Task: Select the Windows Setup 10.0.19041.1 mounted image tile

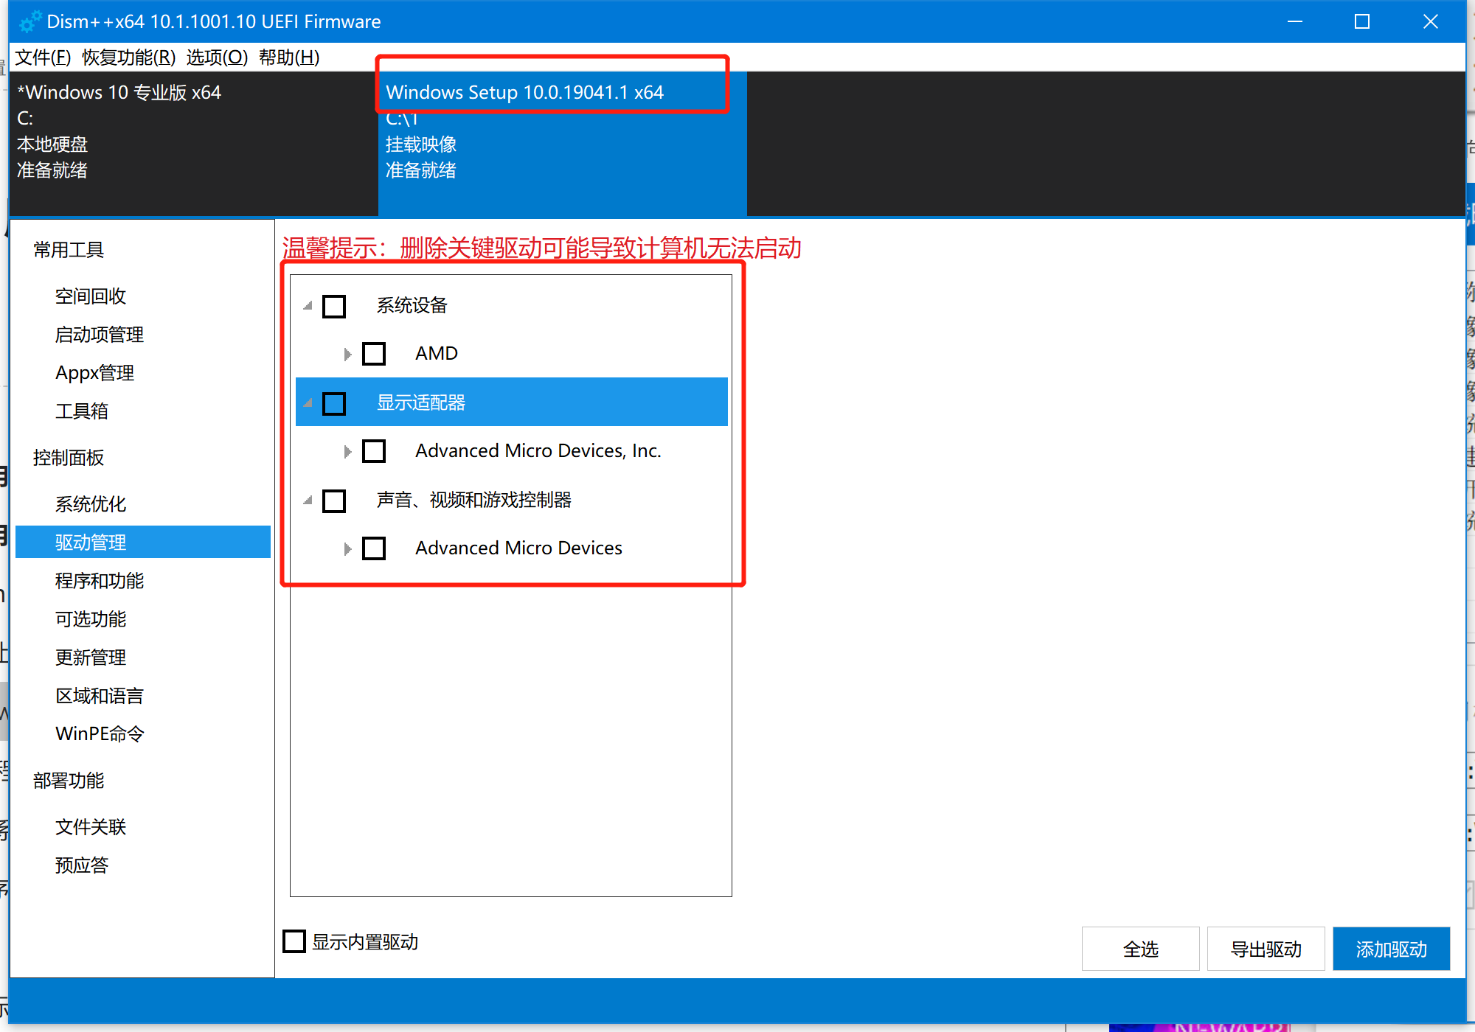Action: 563,144
